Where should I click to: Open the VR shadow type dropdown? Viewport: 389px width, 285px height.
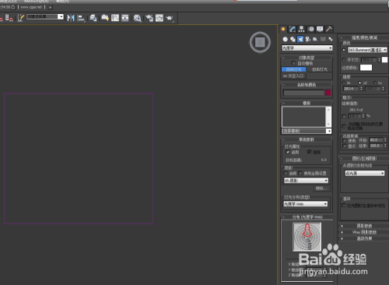pyautogui.click(x=306, y=181)
